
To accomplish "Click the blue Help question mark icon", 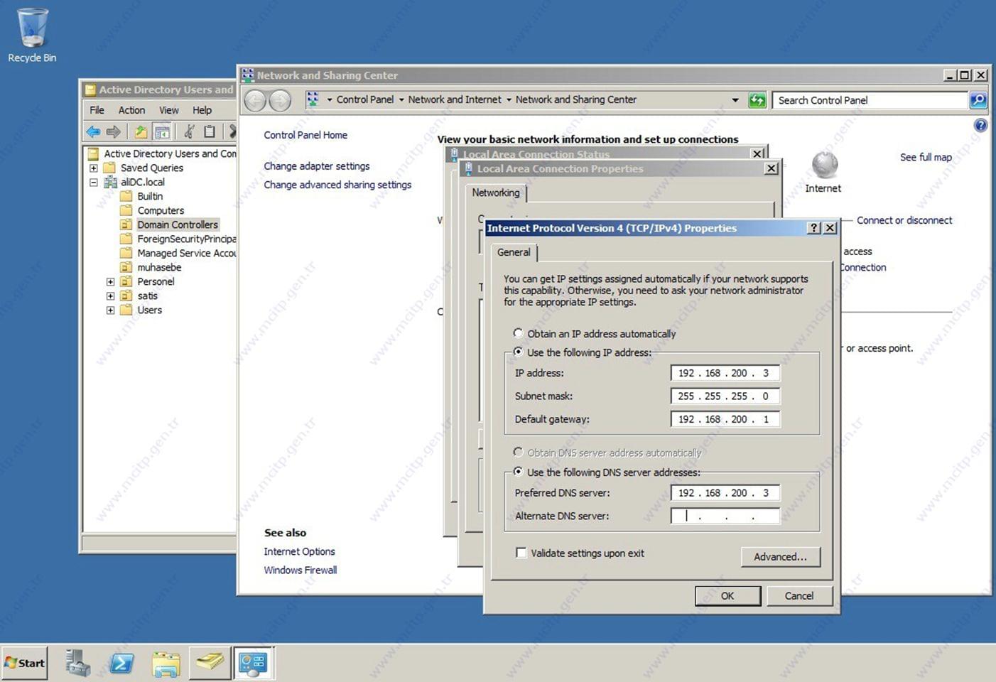I will pos(980,125).
